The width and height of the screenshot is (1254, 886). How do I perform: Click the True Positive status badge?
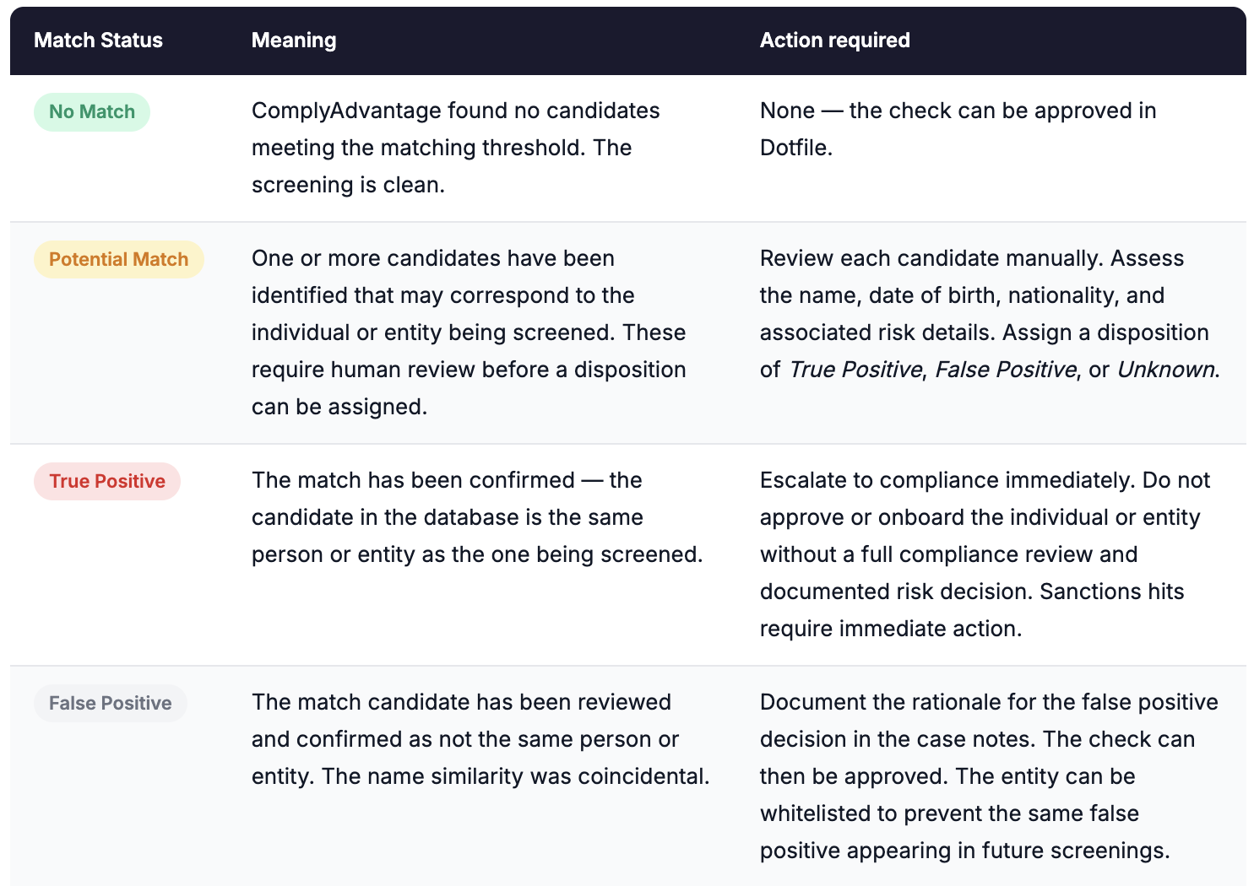pyautogui.click(x=107, y=481)
